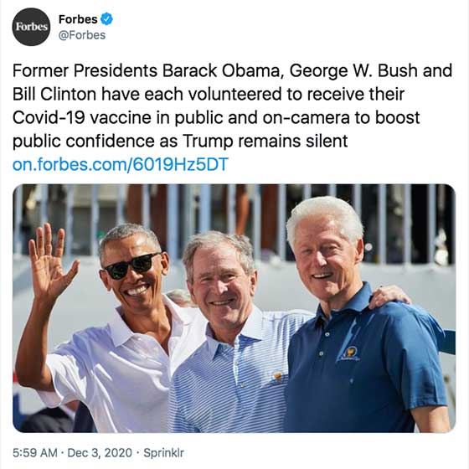Open the Forbes profile avatar
Viewport: 469px width, 469px height.
click(31, 27)
